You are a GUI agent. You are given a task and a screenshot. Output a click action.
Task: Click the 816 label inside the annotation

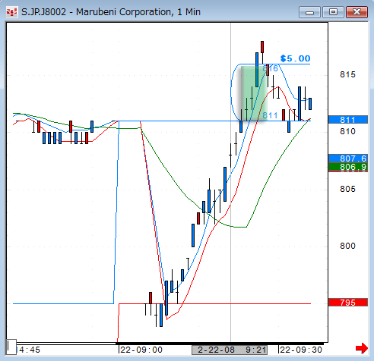(x=271, y=68)
